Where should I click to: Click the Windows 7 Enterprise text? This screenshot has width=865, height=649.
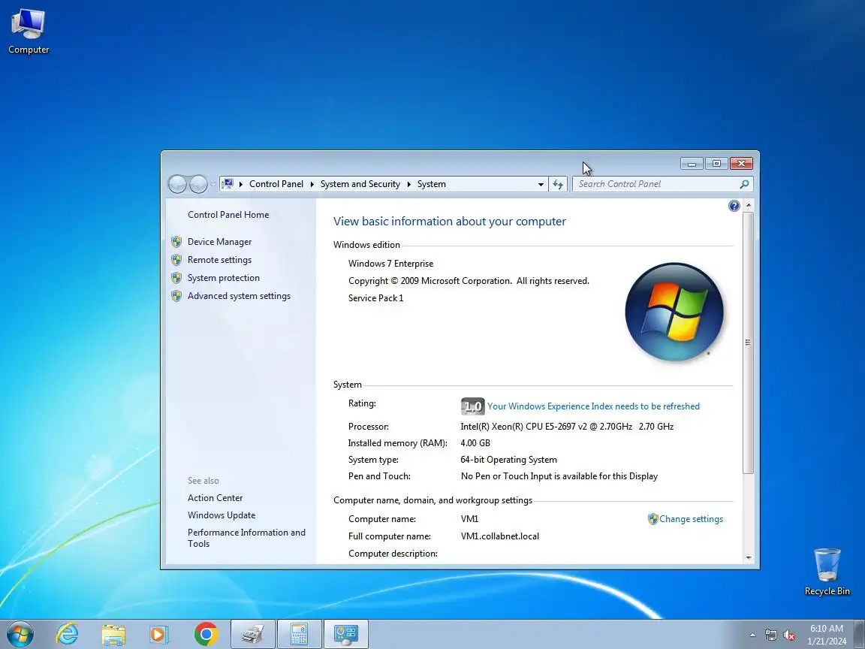coord(390,264)
